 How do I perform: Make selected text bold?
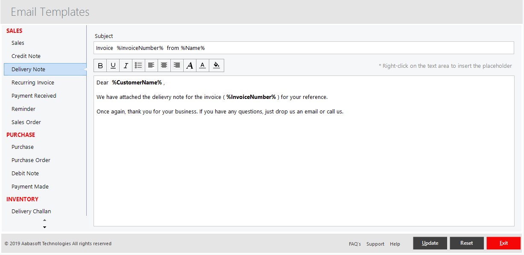(x=100, y=65)
